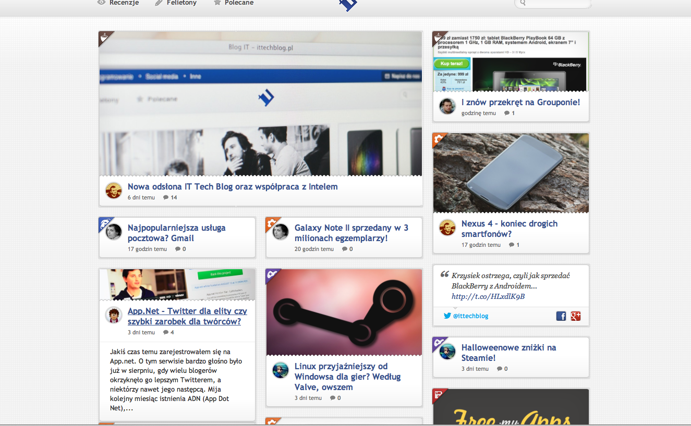
Task: Click author avatar on Groupon post
Action: click(x=447, y=106)
